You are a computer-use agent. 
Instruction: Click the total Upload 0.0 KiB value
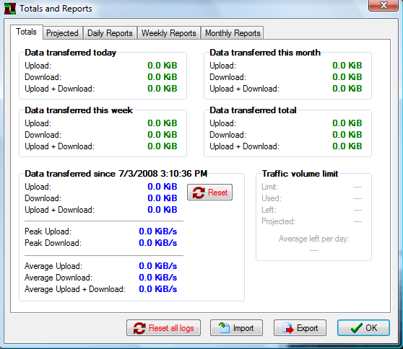click(347, 123)
